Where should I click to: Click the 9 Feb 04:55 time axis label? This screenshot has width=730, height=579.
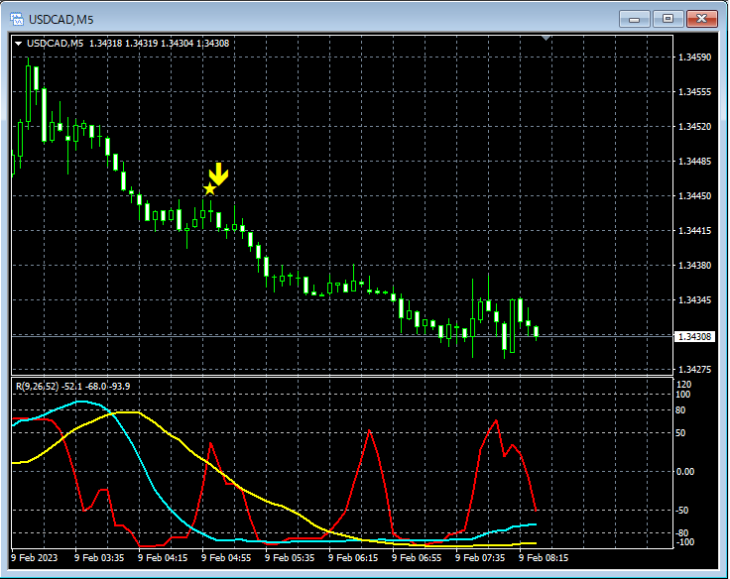227,558
